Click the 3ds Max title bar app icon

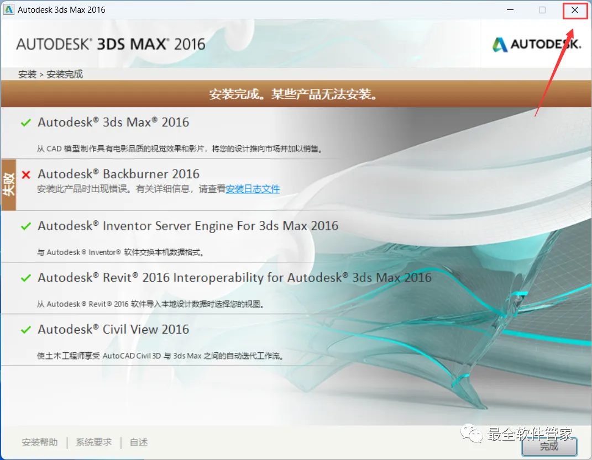click(x=8, y=10)
